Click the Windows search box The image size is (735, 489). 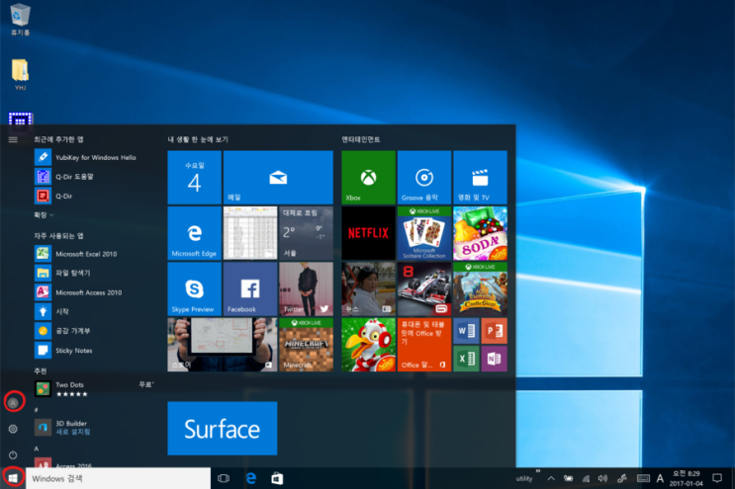[x=118, y=478]
